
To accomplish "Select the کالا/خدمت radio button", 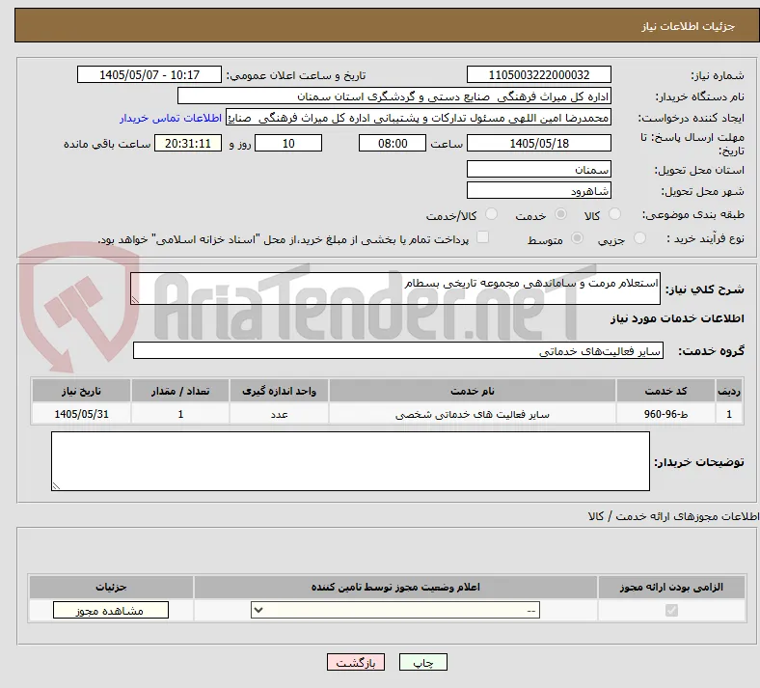I will (x=491, y=214).
